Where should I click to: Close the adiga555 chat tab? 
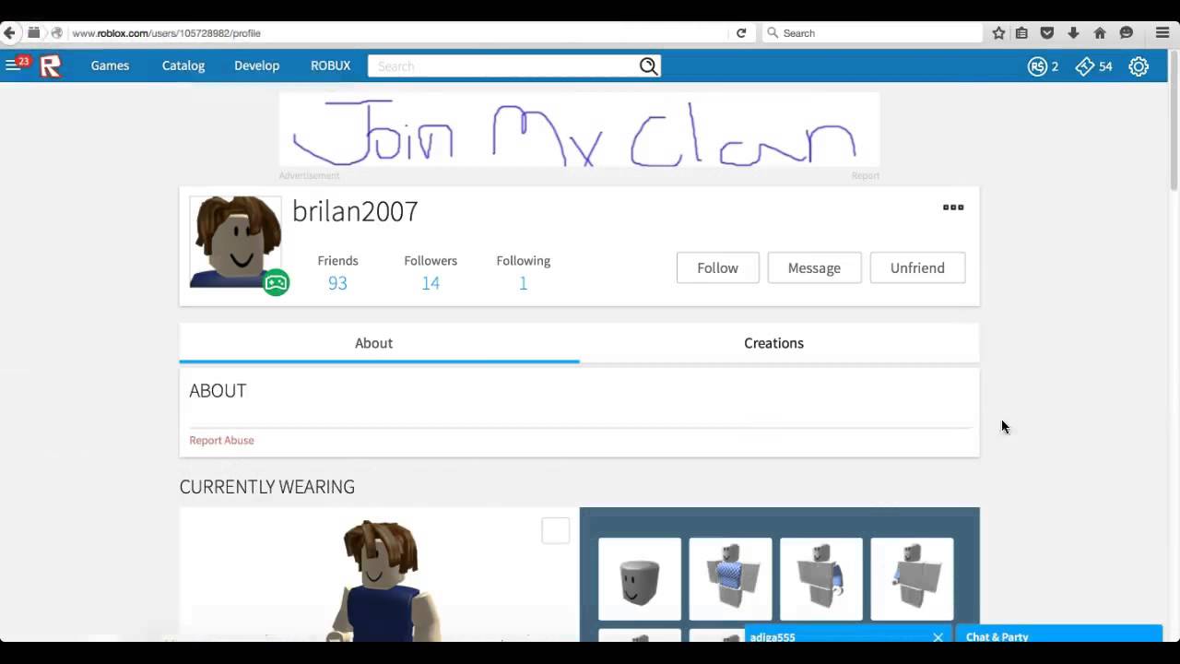click(938, 637)
